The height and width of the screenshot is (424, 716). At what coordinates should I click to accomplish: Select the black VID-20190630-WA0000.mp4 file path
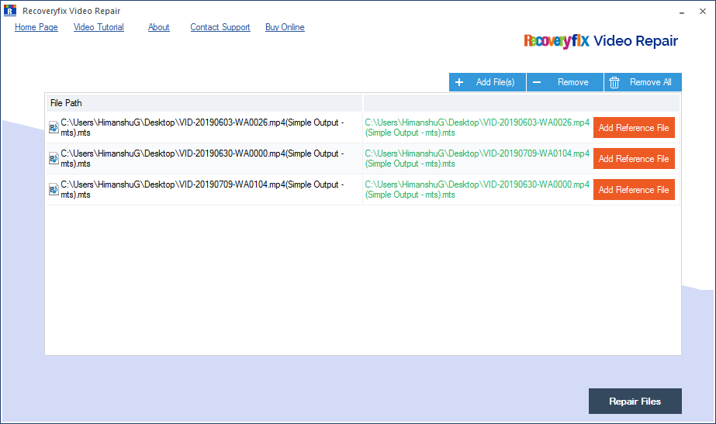click(202, 159)
